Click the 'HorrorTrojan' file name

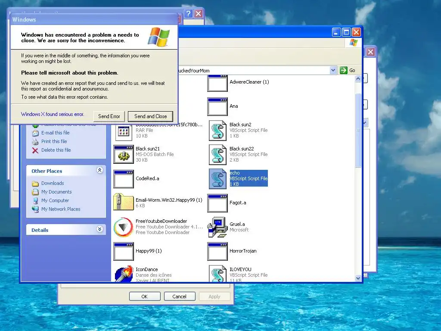pos(243,251)
